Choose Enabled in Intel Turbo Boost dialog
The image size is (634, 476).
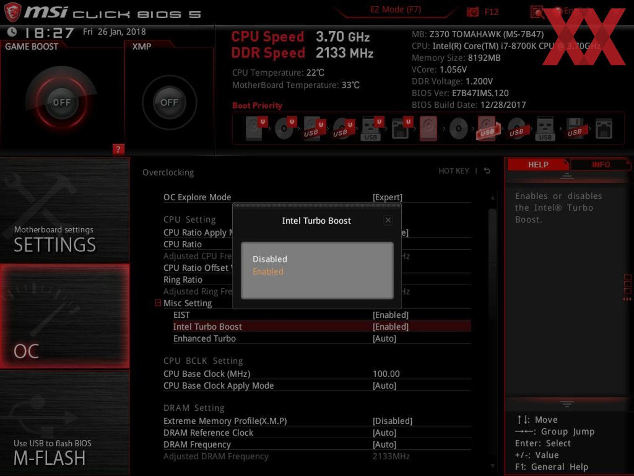point(268,272)
